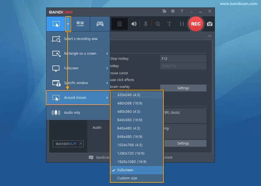Open the BANDICUT link button
The image size is (261, 186).
pos(68,144)
